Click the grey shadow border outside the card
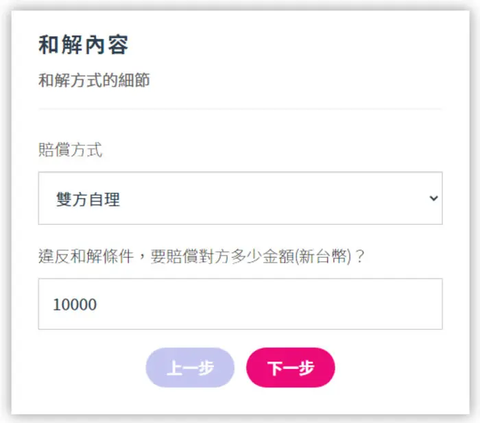480x423 pixels. click(x=5, y=211)
